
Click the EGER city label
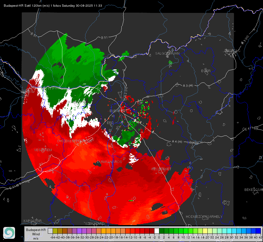[206, 71]
